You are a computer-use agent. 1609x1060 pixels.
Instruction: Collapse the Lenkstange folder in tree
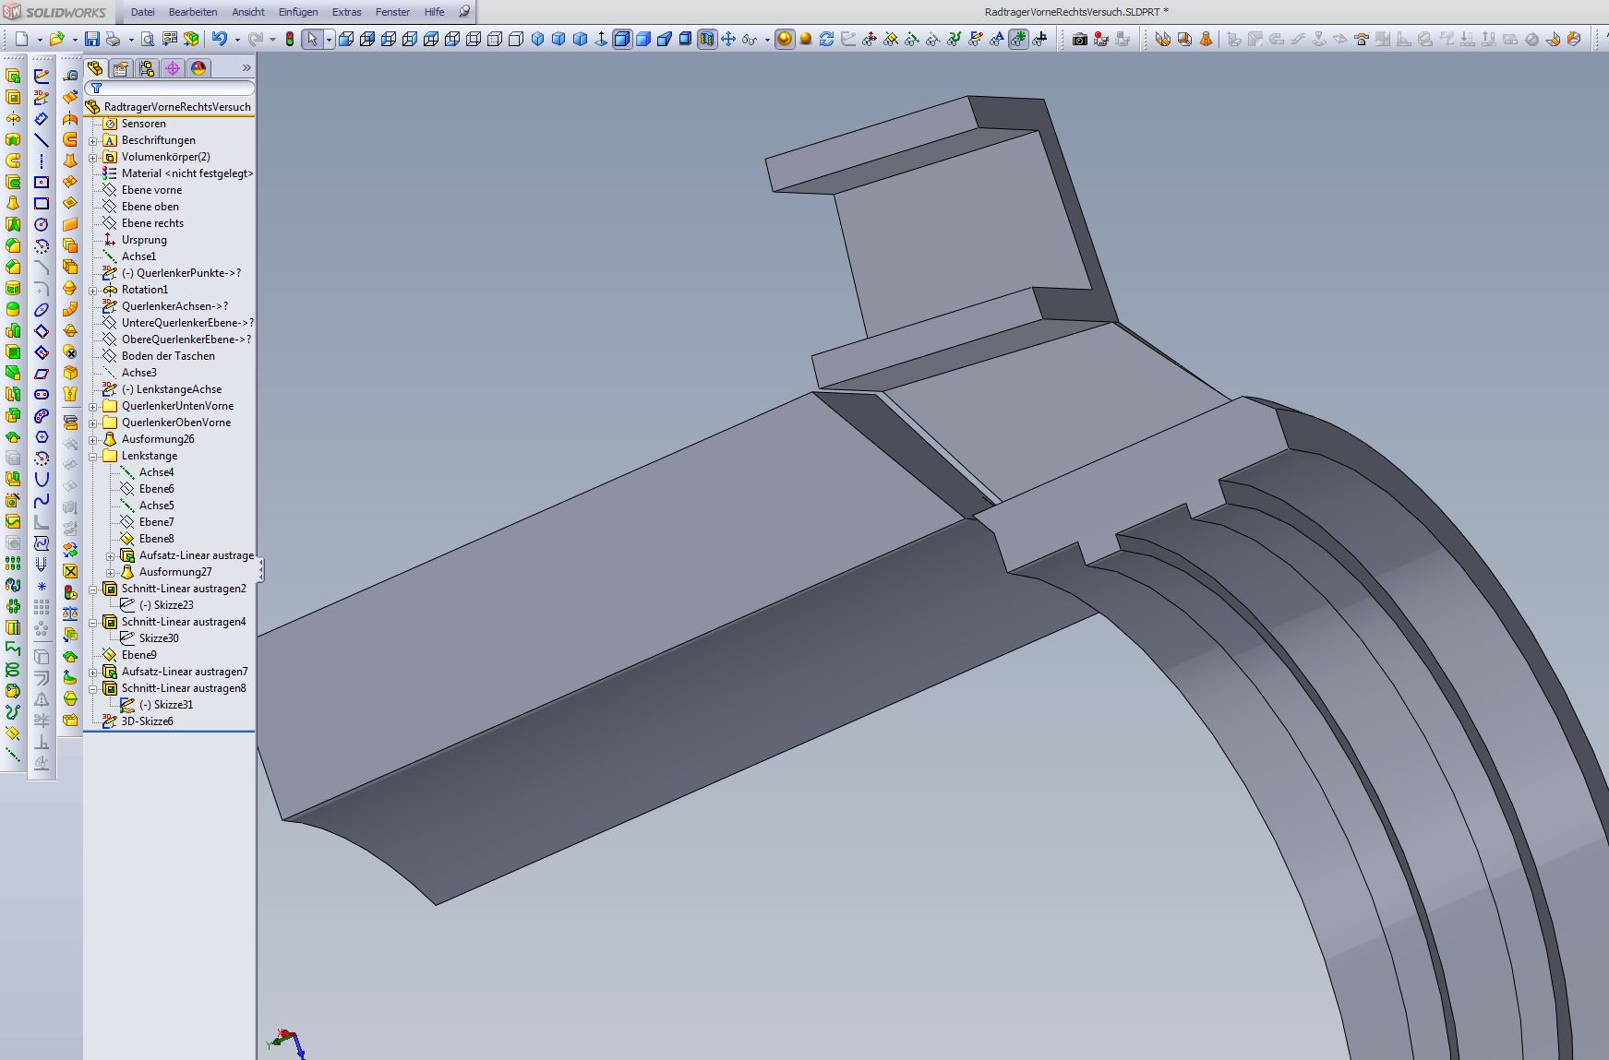tap(93, 457)
